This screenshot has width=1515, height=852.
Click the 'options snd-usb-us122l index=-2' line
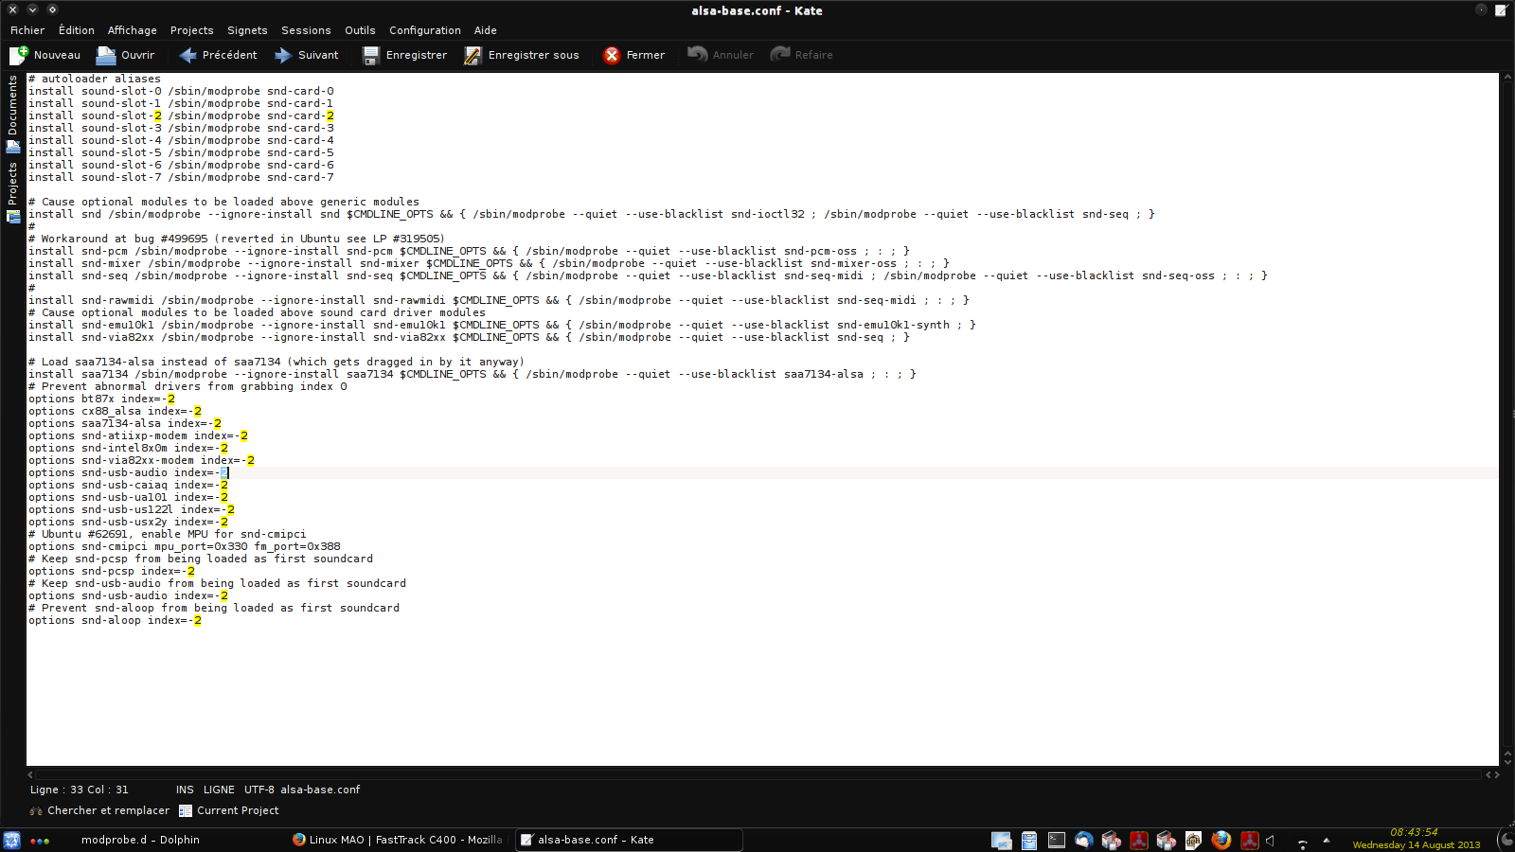point(132,510)
